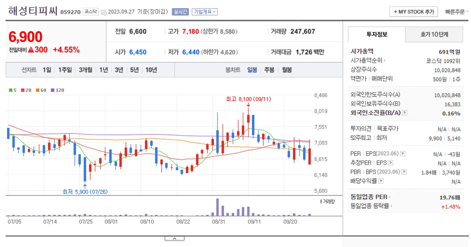Click the 최저 5,900 (07/26) chart marker

coord(85,192)
